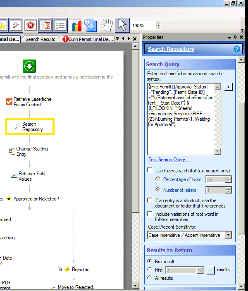This screenshot has height=291, width=248.
Task: Choose All results radio option
Action: (x=150, y=278)
